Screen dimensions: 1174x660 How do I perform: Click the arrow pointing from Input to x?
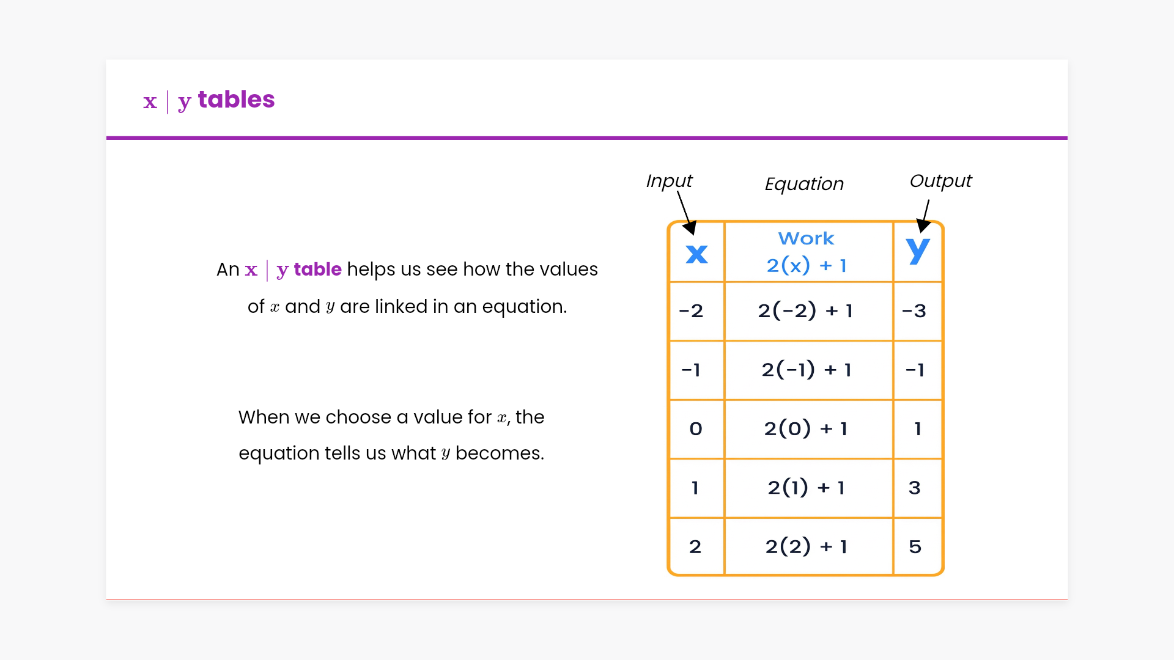[685, 210]
